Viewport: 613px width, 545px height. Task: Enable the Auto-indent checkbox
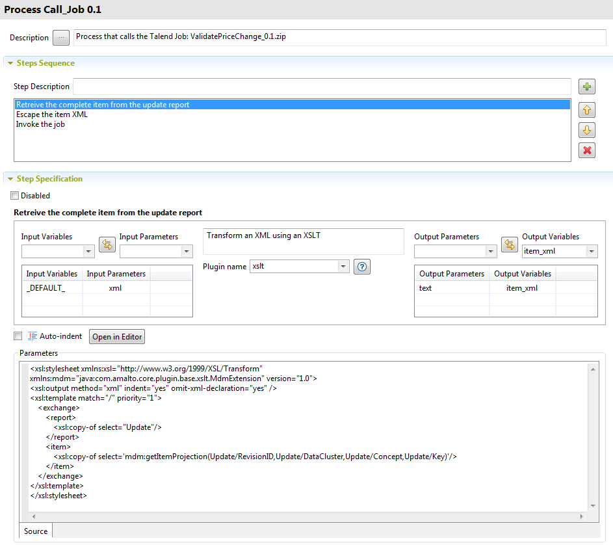coord(18,336)
